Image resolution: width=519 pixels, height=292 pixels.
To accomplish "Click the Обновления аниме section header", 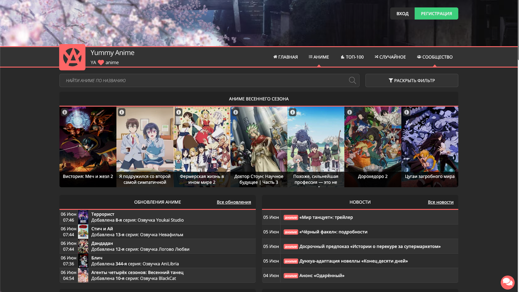I will tap(157, 202).
